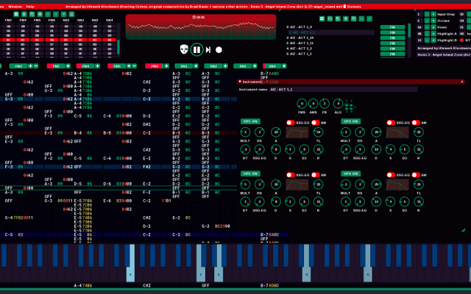Collapse FM5 channel columns with minus
Screen dimensions: 471x294
pos(134,66)
